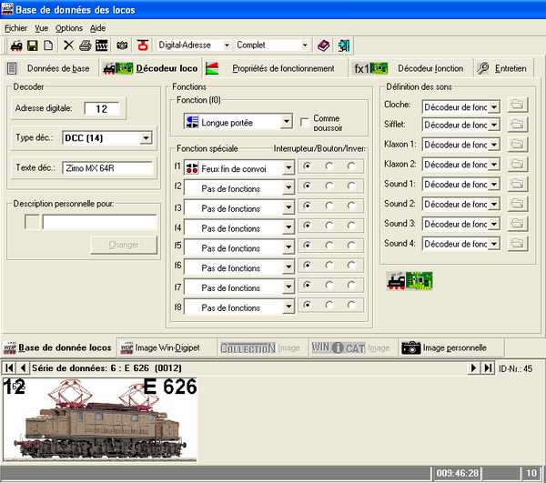Screen dimensions: 546x483
Task: Click the printer icon in toolbar
Action: (85, 45)
